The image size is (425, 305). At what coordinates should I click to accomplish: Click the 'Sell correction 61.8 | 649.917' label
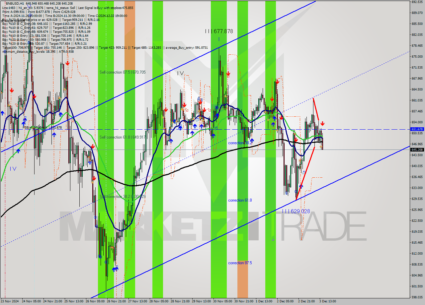click(123, 137)
